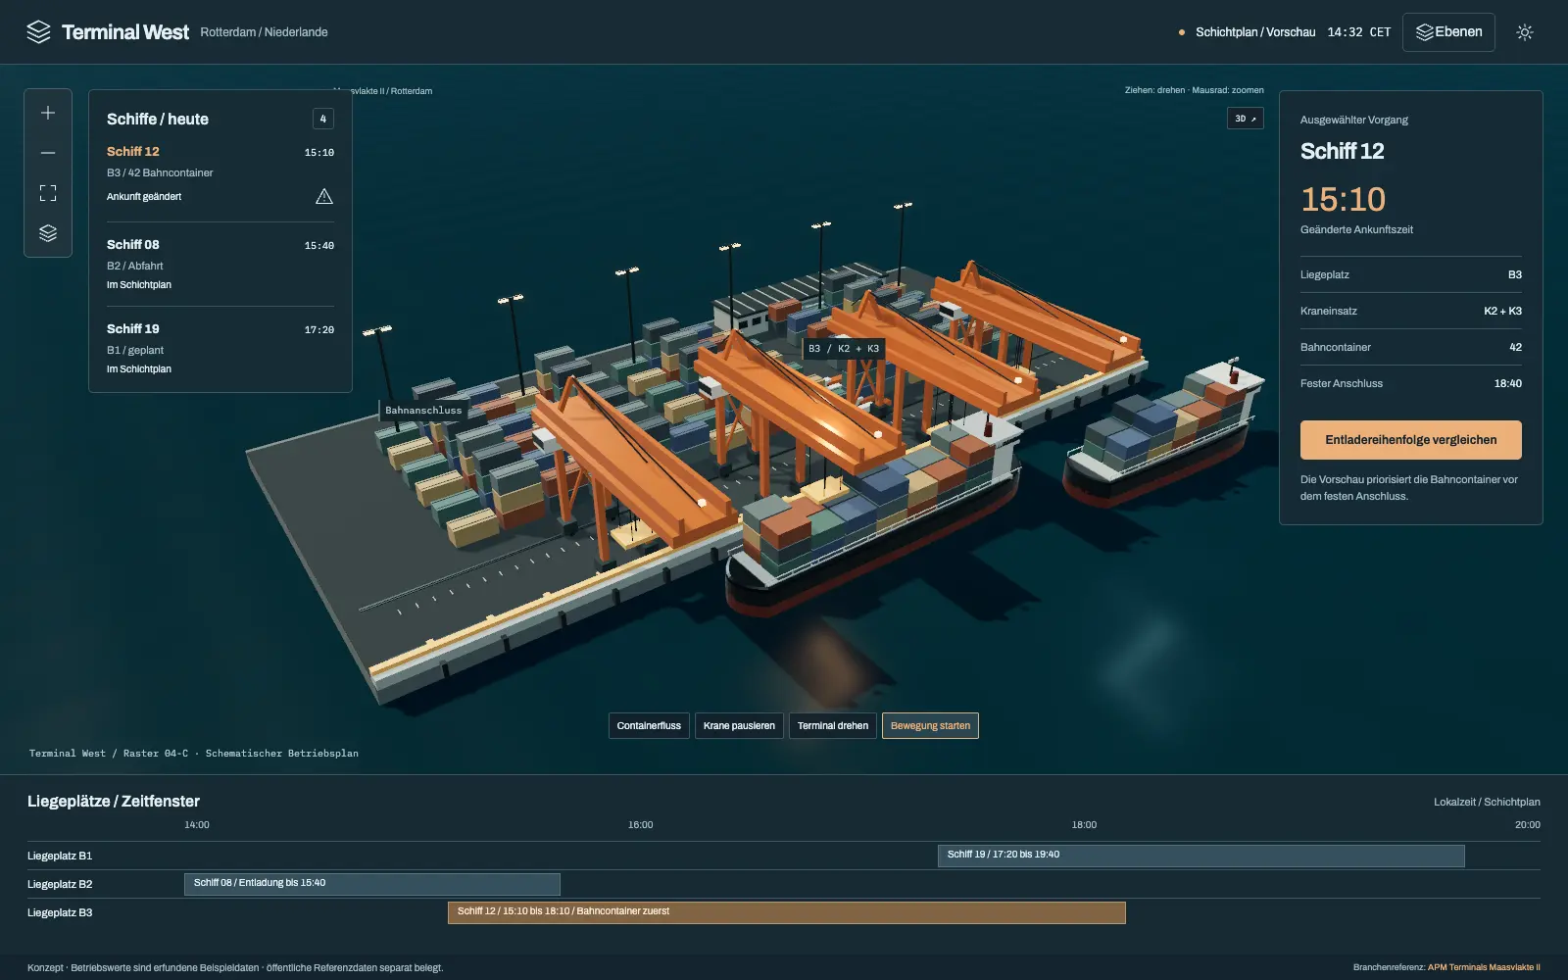Click the B3 / K2 + K3 crane label
1568x980 pixels.
click(x=844, y=349)
